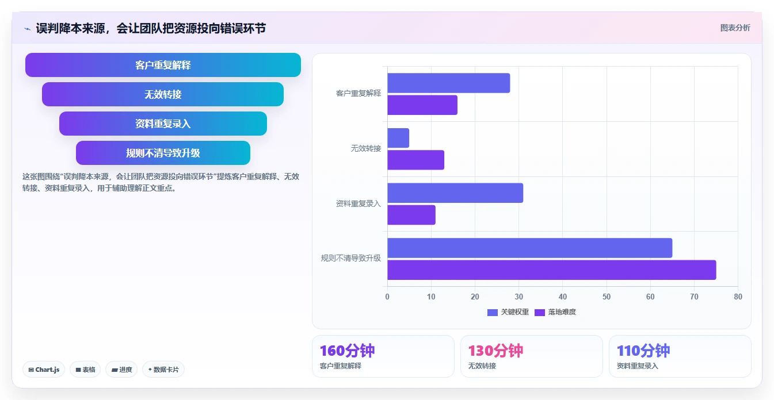Click the 落地难度 bar for 客户重复解释
Screen dimensions: 774x400
click(422, 105)
